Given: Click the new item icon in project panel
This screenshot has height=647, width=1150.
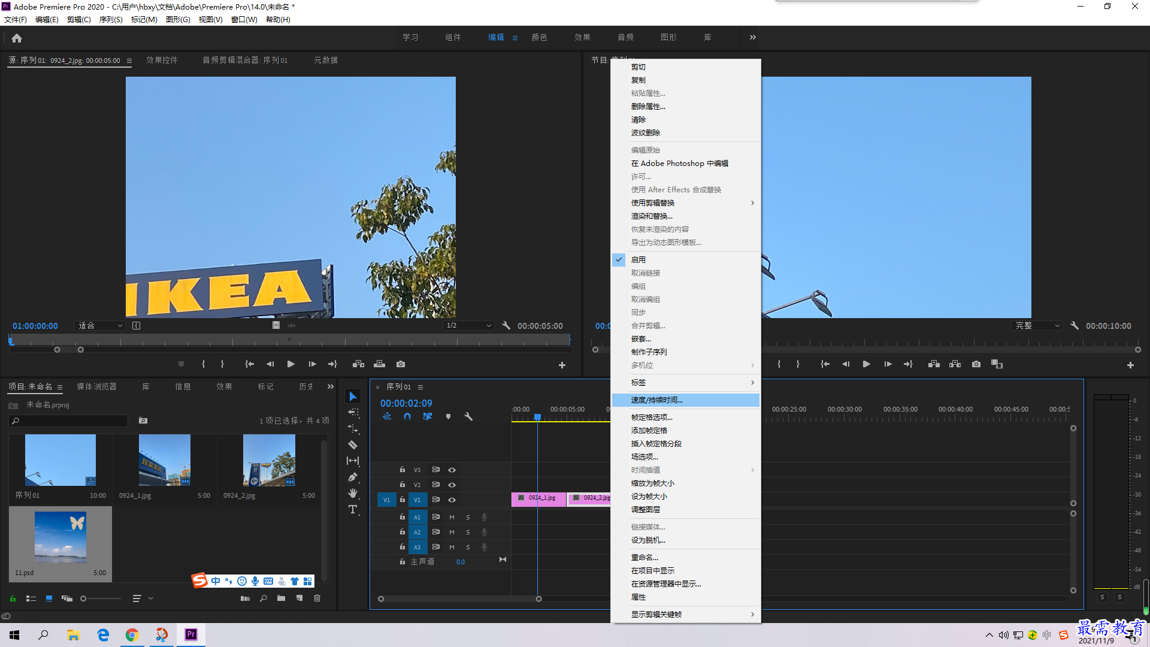Looking at the screenshot, I should coord(299,598).
